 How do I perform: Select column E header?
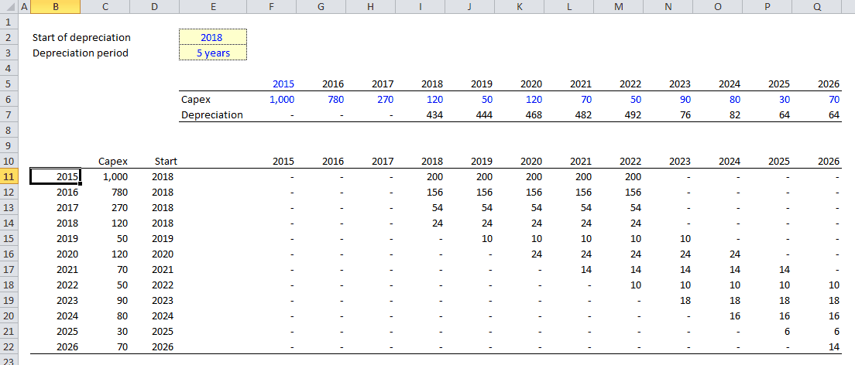tap(213, 6)
